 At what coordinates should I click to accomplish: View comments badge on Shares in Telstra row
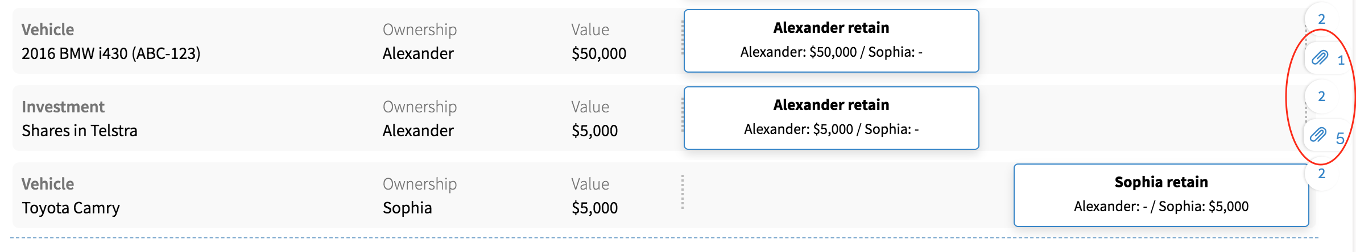coord(1321,96)
